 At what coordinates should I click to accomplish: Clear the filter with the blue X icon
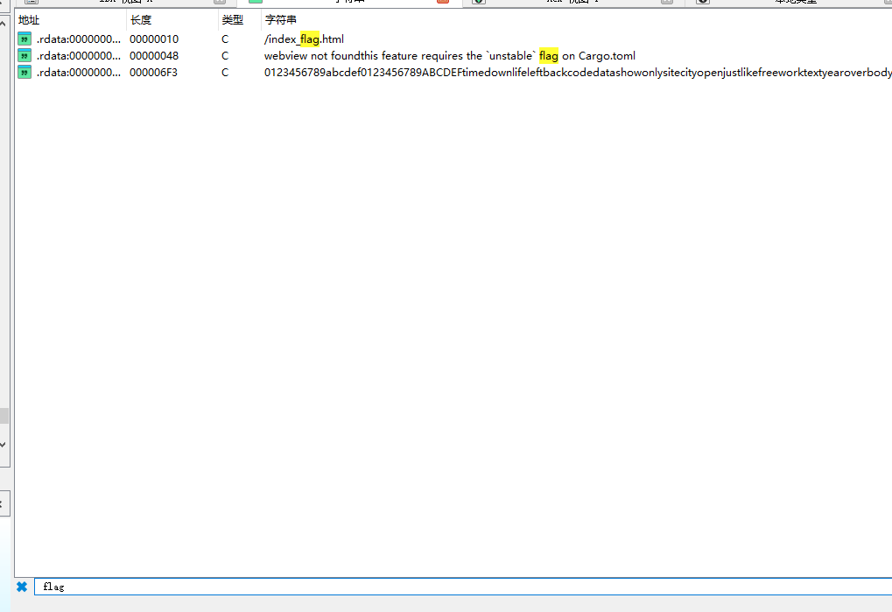(x=22, y=587)
